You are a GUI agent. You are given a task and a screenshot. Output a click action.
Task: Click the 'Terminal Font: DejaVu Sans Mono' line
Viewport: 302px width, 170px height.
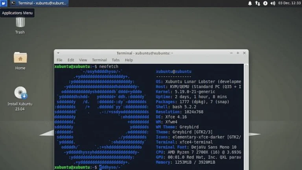pyautogui.click(x=196, y=147)
